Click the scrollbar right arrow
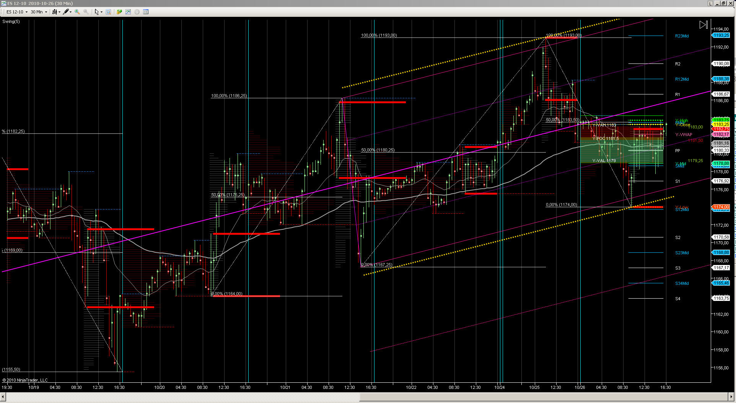 coord(731,398)
